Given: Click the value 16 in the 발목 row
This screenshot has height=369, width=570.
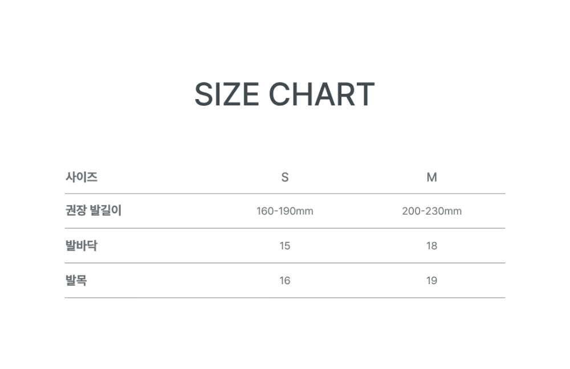Looking at the screenshot, I should (x=284, y=281).
